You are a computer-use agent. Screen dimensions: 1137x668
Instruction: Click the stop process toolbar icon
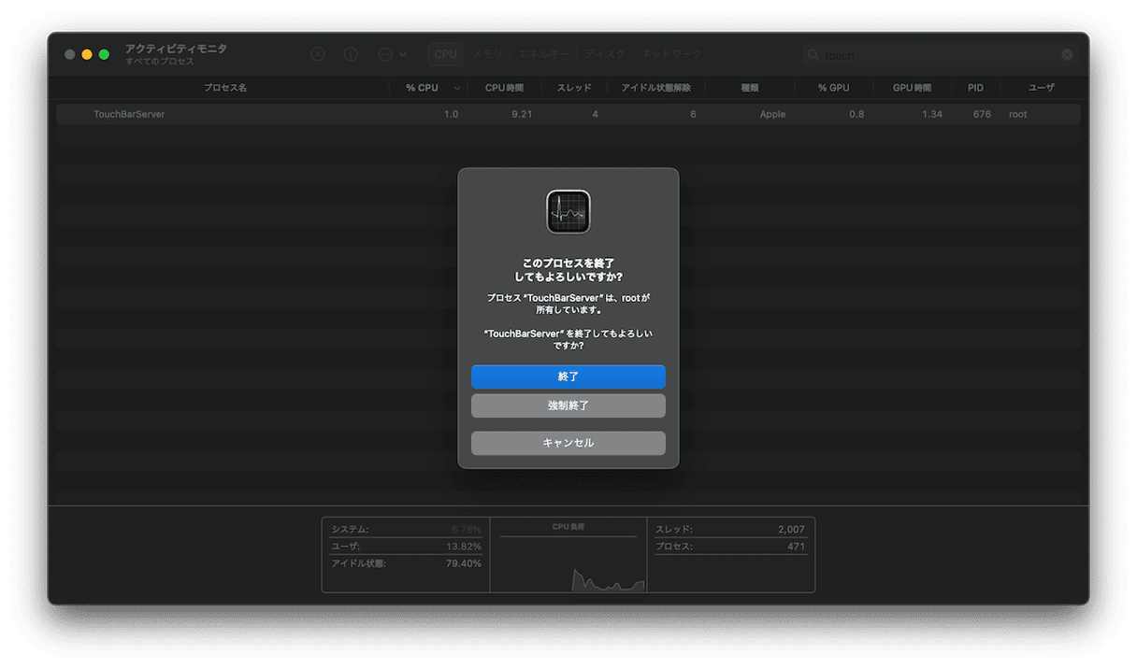tap(318, 54)
